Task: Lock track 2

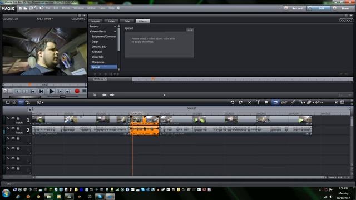Action: point(18,128)
